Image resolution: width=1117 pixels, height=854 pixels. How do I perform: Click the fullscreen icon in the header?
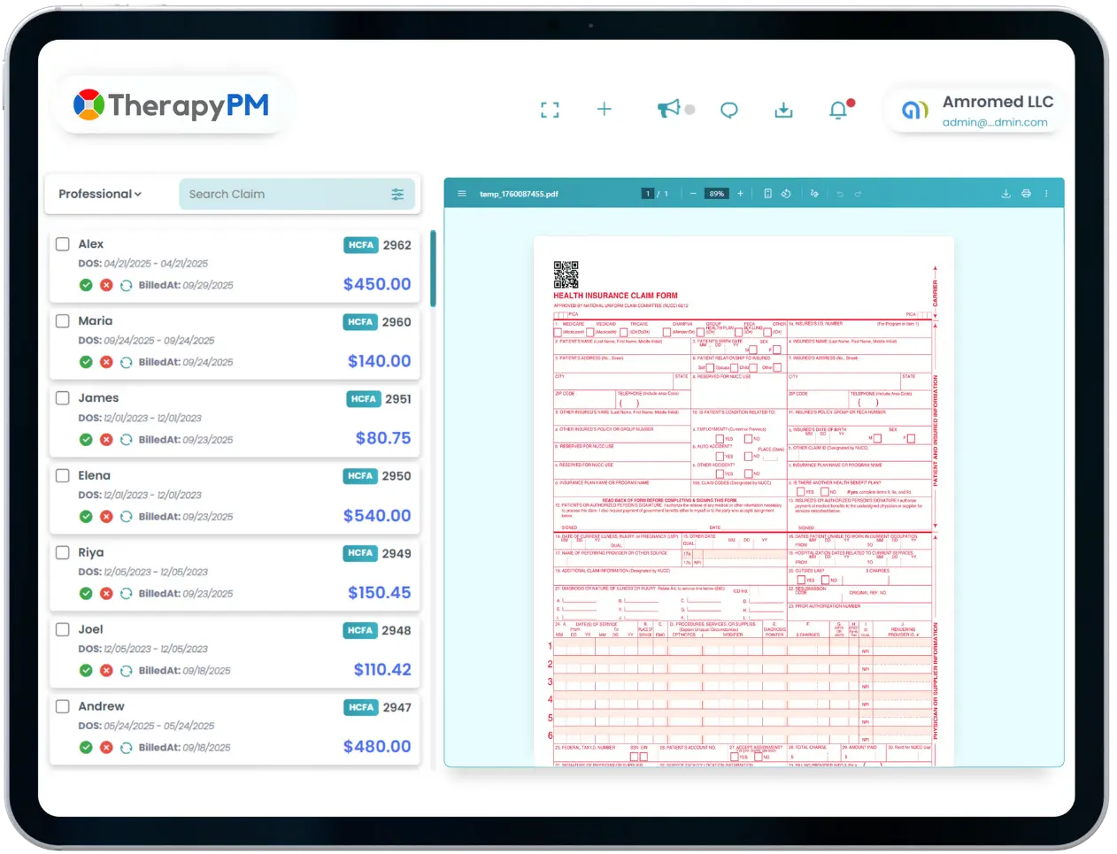pos(550,109)
